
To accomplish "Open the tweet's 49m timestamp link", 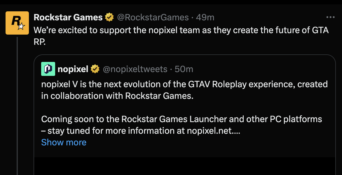I will click(205, 17).
